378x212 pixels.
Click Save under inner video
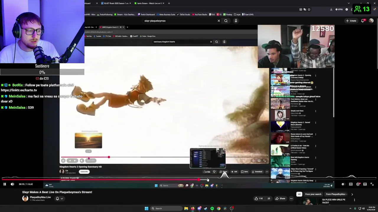(244, 172)
